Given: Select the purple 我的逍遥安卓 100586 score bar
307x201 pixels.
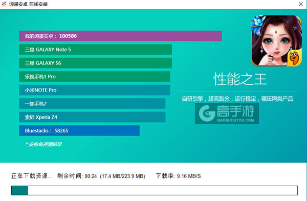Looking at the screenshot, I should [x=120, y=36].
